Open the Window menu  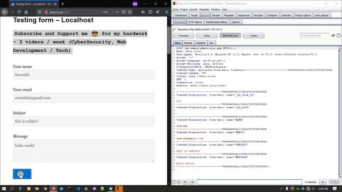click(215, 10)
